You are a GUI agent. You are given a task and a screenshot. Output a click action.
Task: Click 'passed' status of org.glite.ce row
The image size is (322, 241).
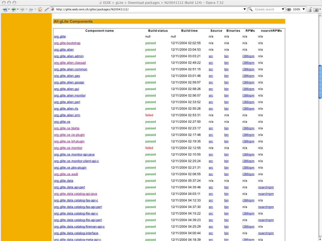(x=151, y=122)
